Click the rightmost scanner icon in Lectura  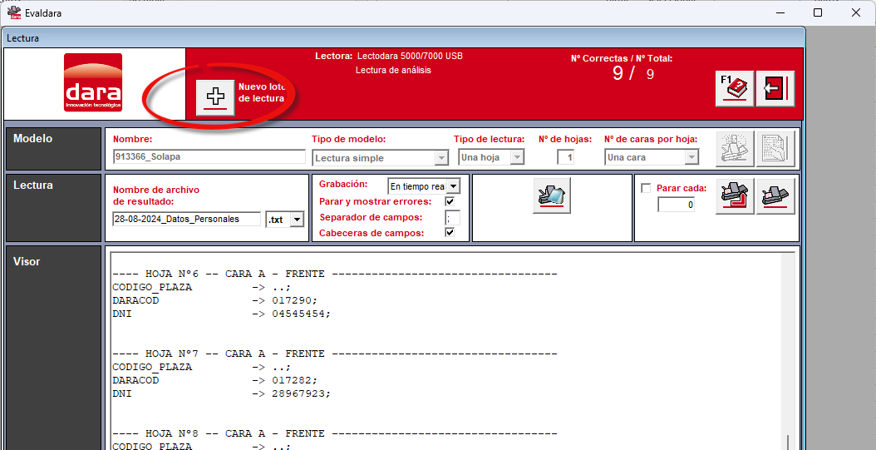775,195
